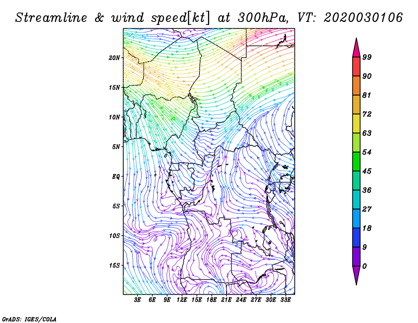Click the 3E longitude axis label

coord(137,299)
